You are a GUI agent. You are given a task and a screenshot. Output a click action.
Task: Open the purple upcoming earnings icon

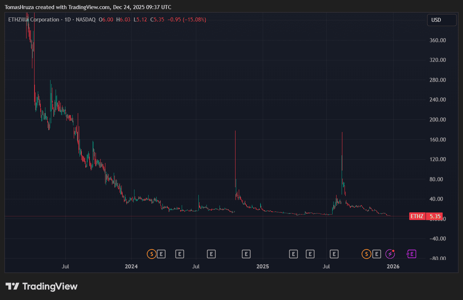pos(411,254)
